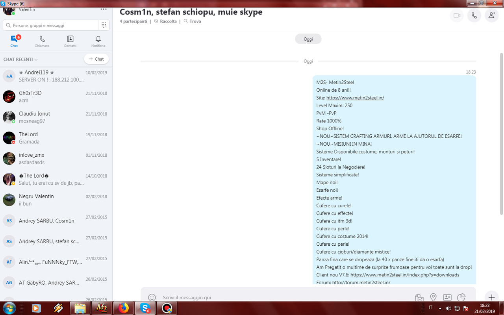Open the Raccolta gallery
504x315 pixels.
point(165,21)
